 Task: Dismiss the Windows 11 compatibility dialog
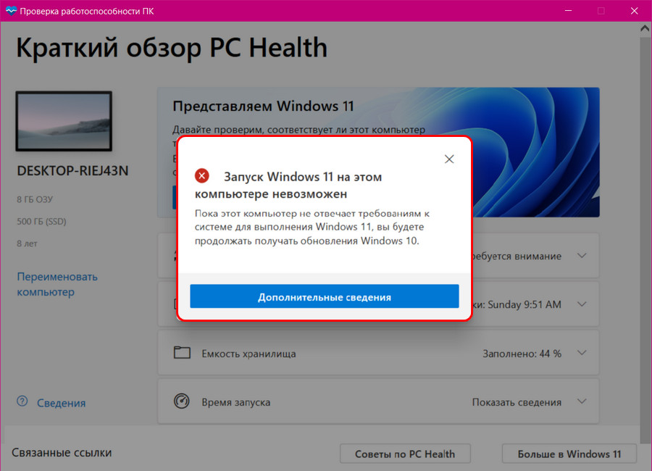coord(449,159)
